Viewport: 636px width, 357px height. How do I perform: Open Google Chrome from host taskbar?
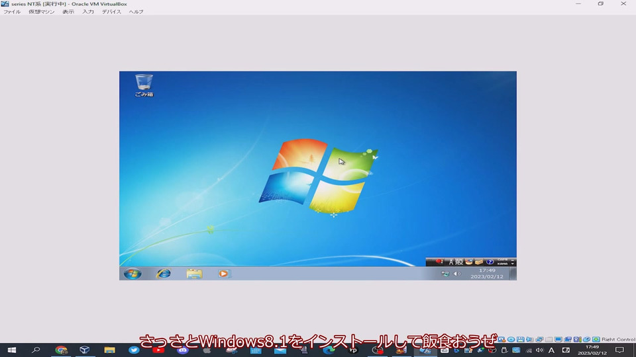(61, 350)
